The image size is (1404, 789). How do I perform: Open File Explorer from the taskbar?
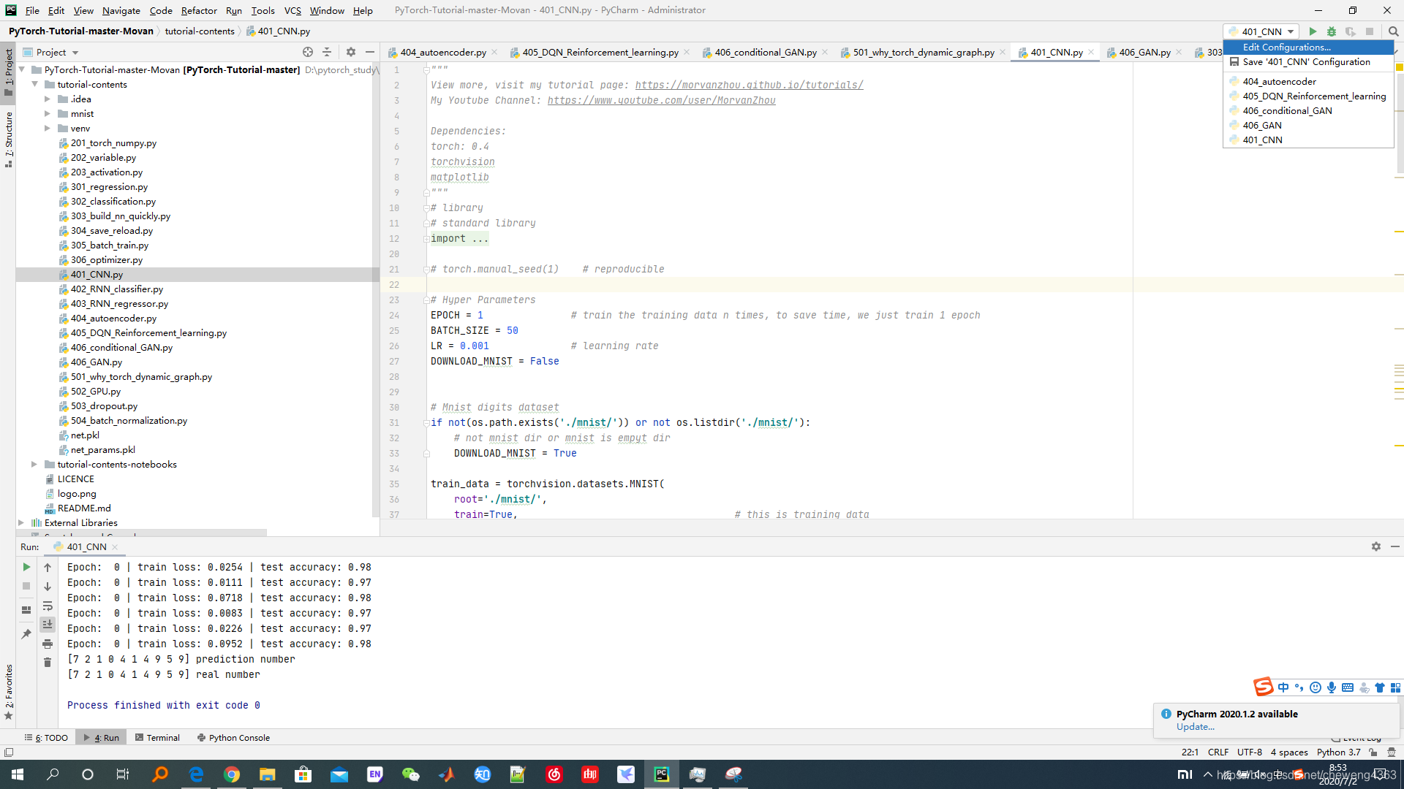tap(267, 774)
